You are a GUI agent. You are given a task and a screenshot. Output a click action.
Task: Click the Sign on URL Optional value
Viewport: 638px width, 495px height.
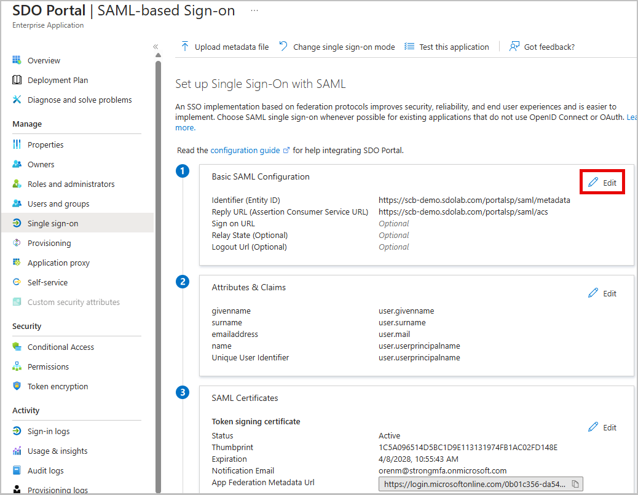tap(393, 223)
